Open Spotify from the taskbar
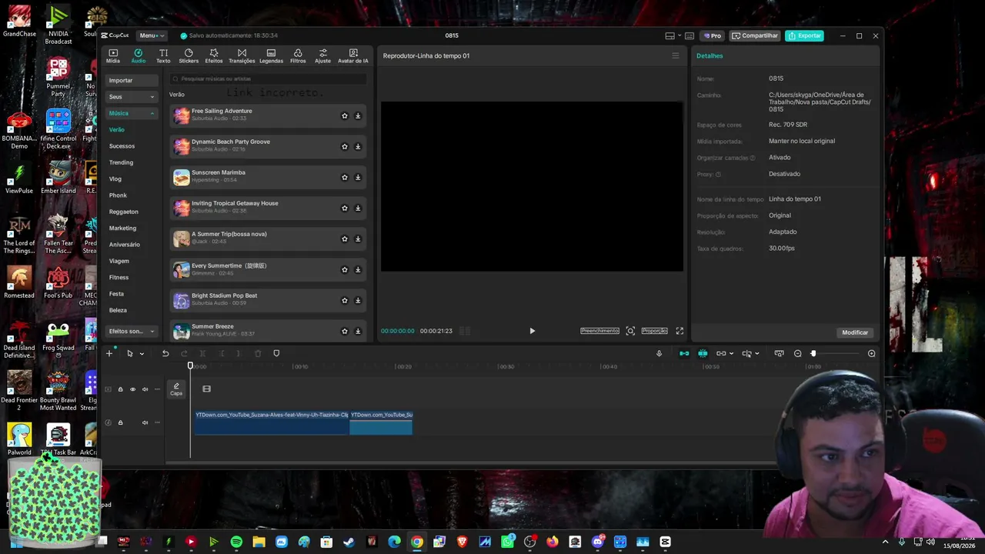 (x=236, y=542)
